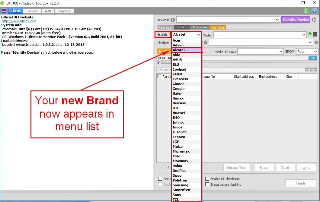This screenshot has width=320, height=202.
Task: Tick Erase before flashing checkbox
Action: click(x=207, y=185)
